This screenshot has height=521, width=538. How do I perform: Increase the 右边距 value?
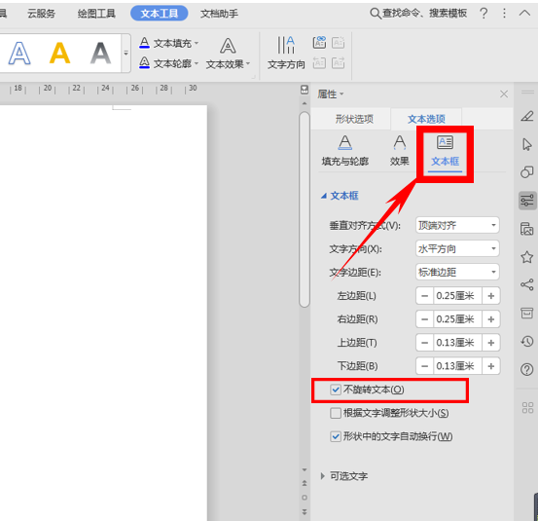coord(491,319)
